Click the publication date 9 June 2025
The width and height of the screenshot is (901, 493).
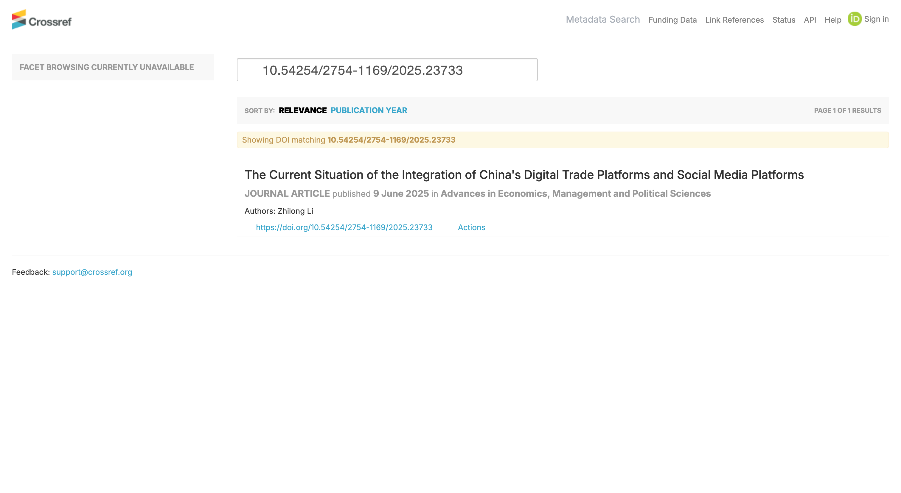click(401, 194)
